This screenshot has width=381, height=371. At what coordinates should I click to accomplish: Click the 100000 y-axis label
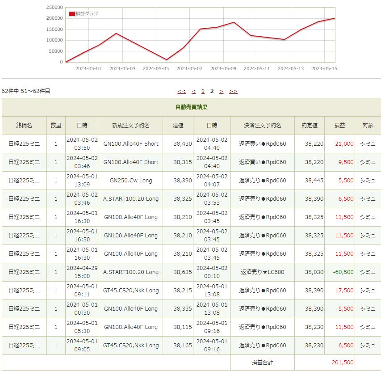(54, 40)
